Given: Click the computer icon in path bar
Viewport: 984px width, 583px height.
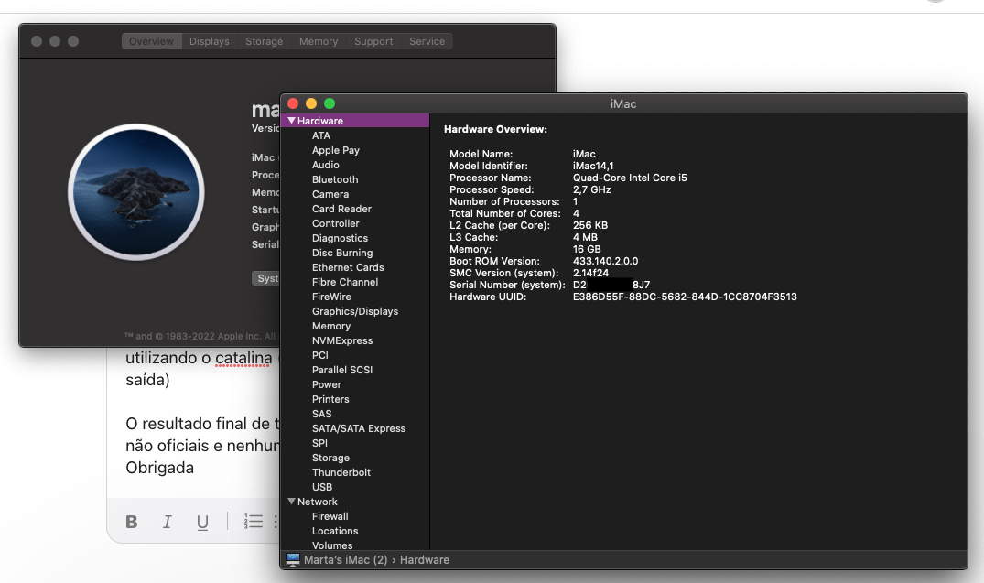Looking at the screenshot, I should (x=293, y=559).
